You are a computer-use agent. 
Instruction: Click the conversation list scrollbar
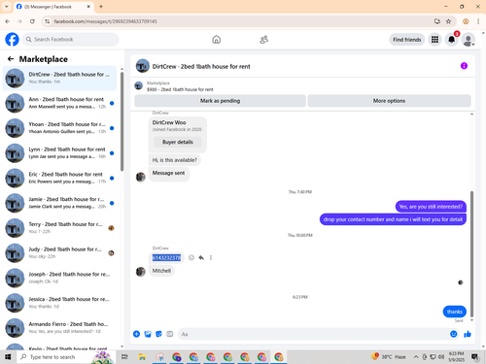(121, 121)
